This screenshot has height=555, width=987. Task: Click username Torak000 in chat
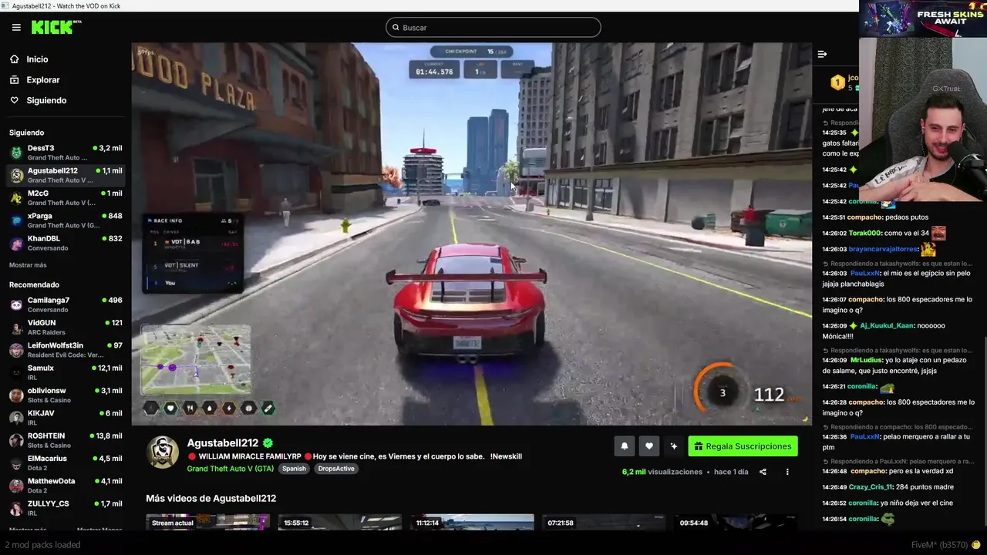[864, 233]
